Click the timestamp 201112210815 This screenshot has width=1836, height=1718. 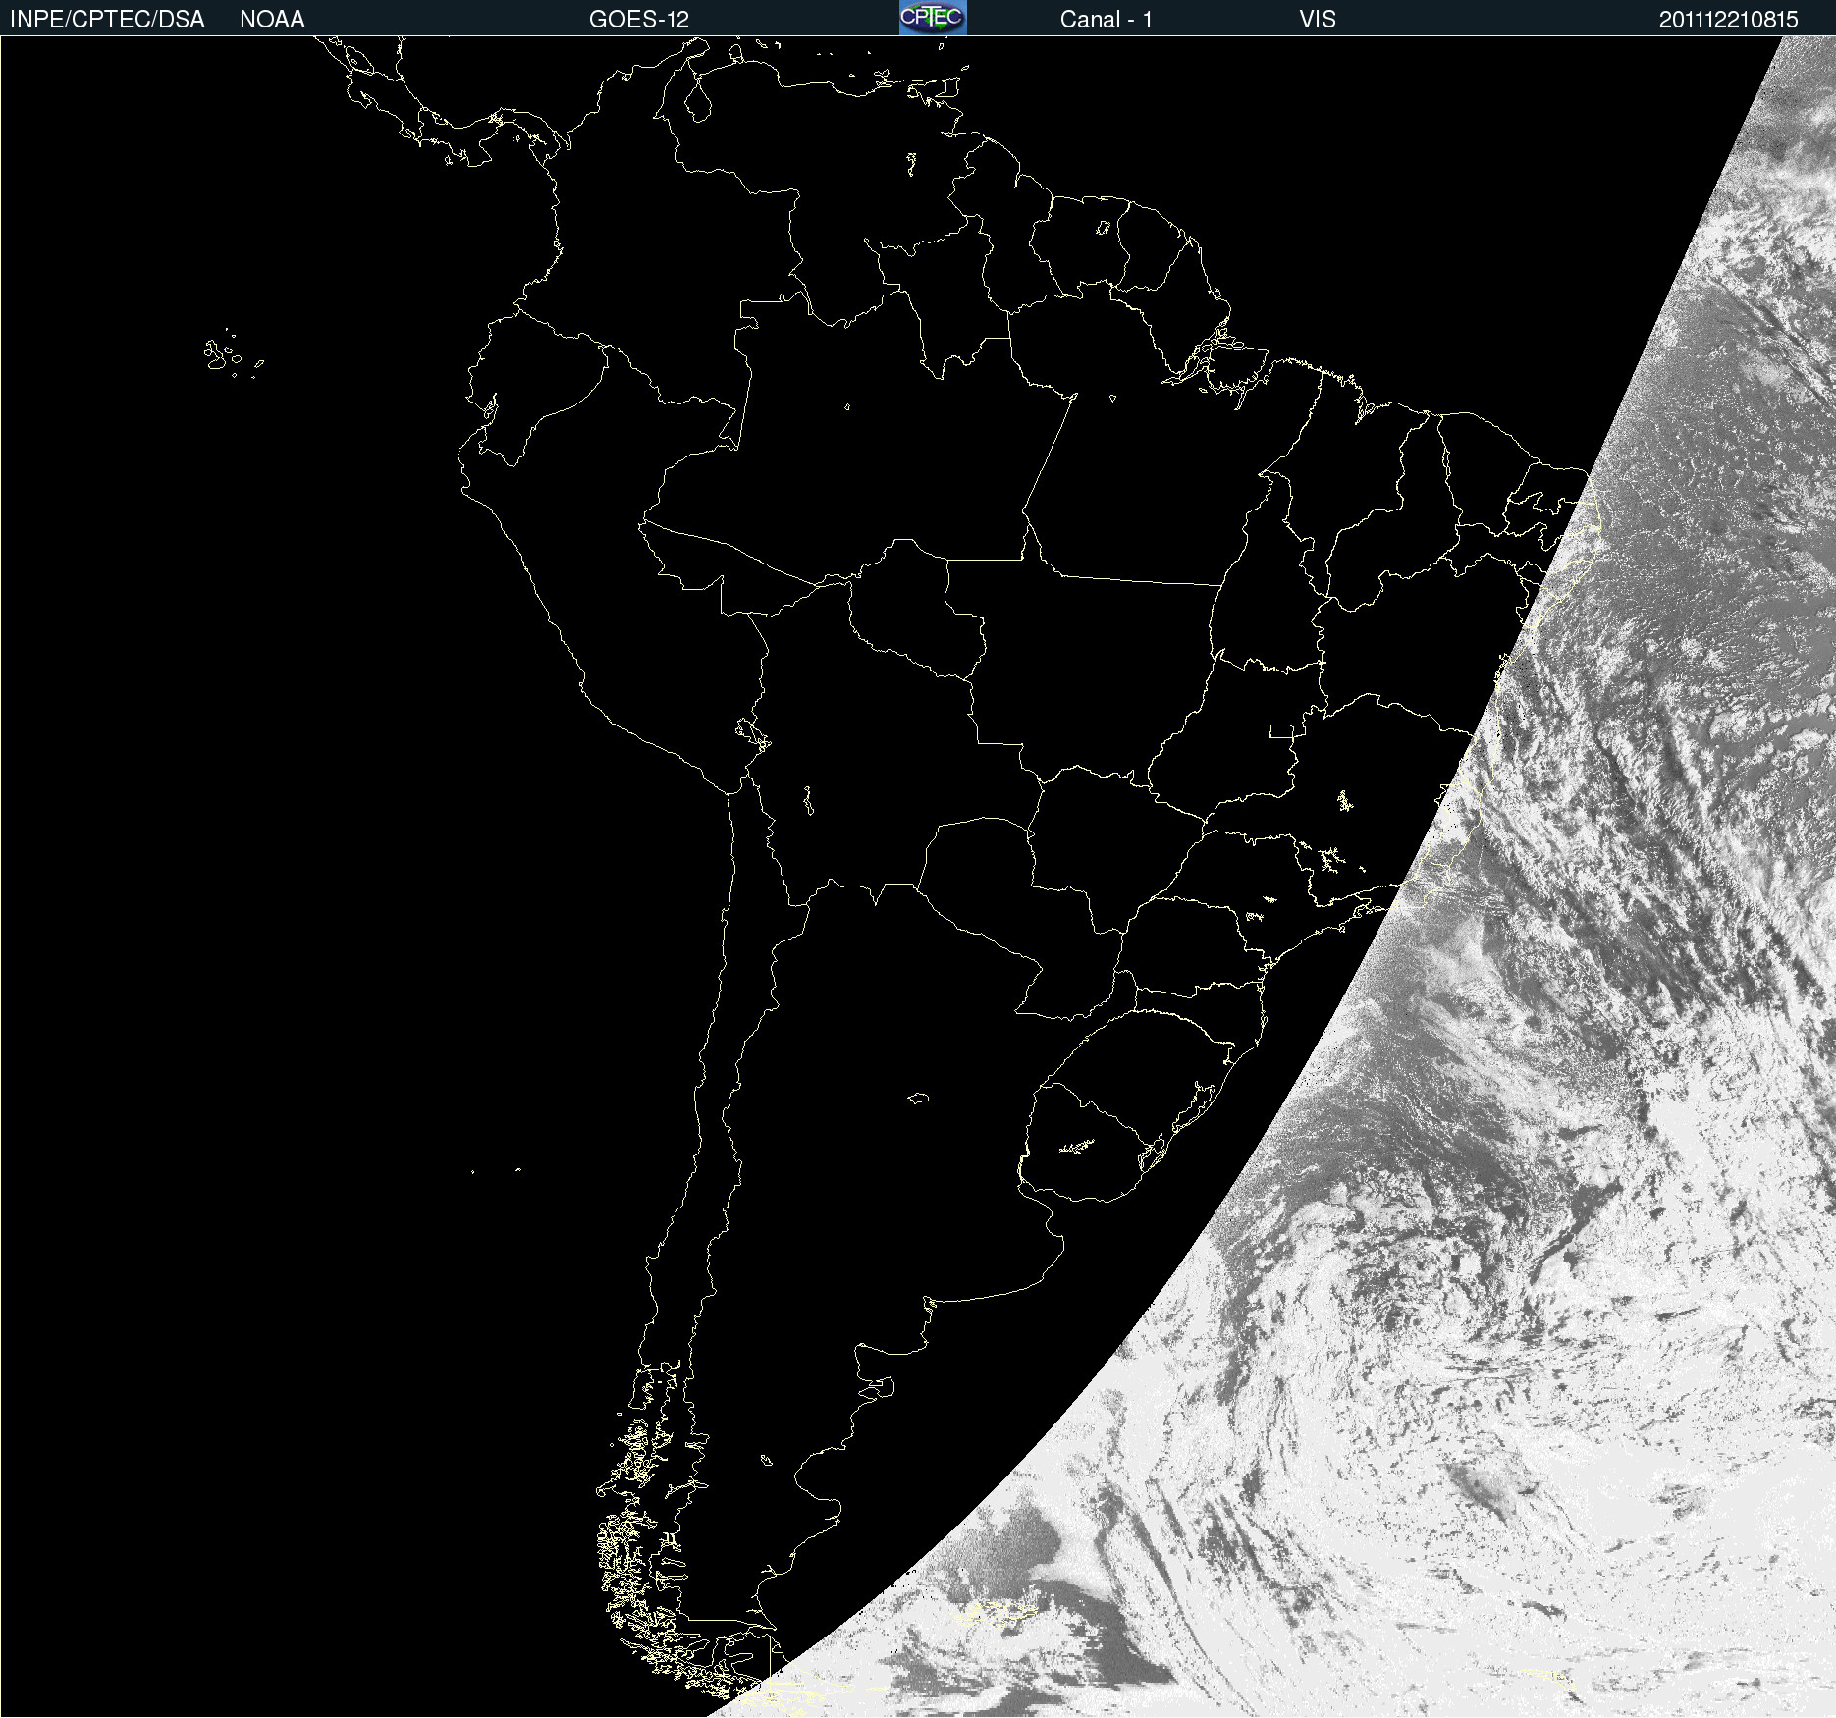1728,20
